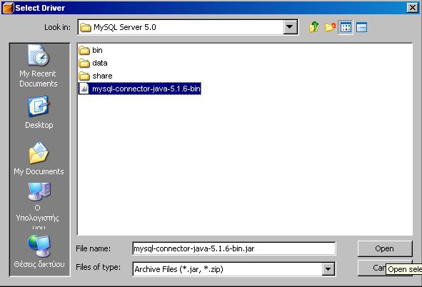
Task: Select the share folder
Action: tap(96, 76)
